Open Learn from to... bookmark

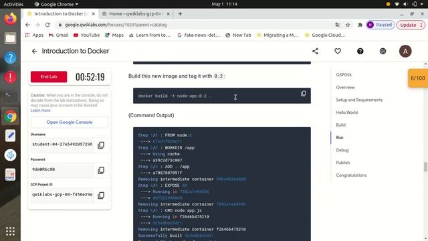150,35
